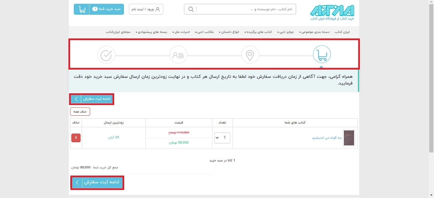Click the search magnifier icon
Image resolution: width=434 pixels, height=198 pixels.
pos(190,9)
